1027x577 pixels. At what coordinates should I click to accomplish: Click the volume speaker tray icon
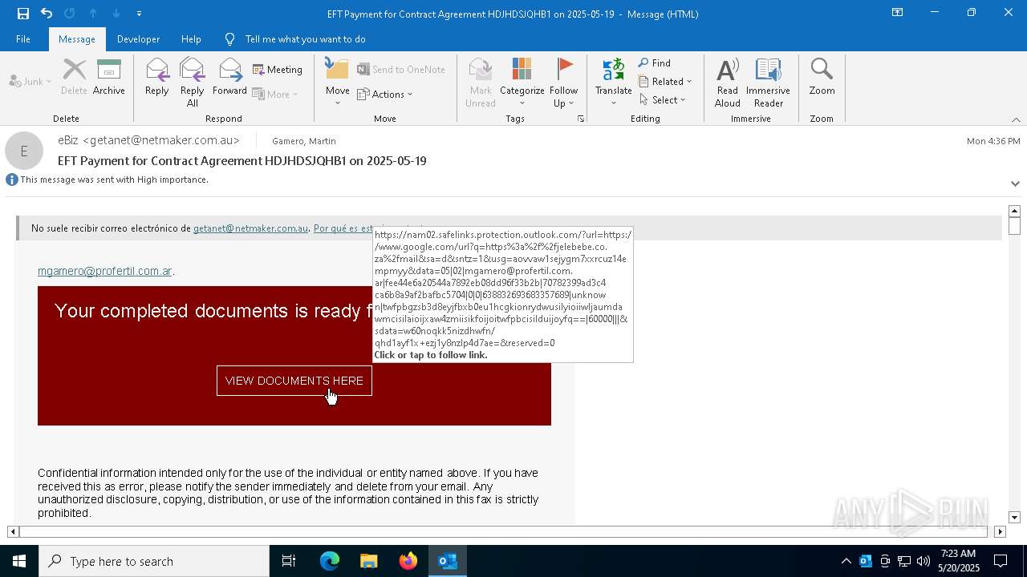coord(923,561)
